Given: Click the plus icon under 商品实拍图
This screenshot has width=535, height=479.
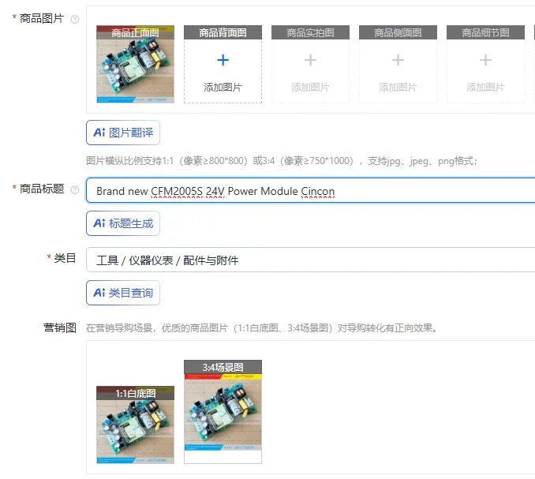Looking at the screenshot, I should pyautogui.click(x=310, y=60).
